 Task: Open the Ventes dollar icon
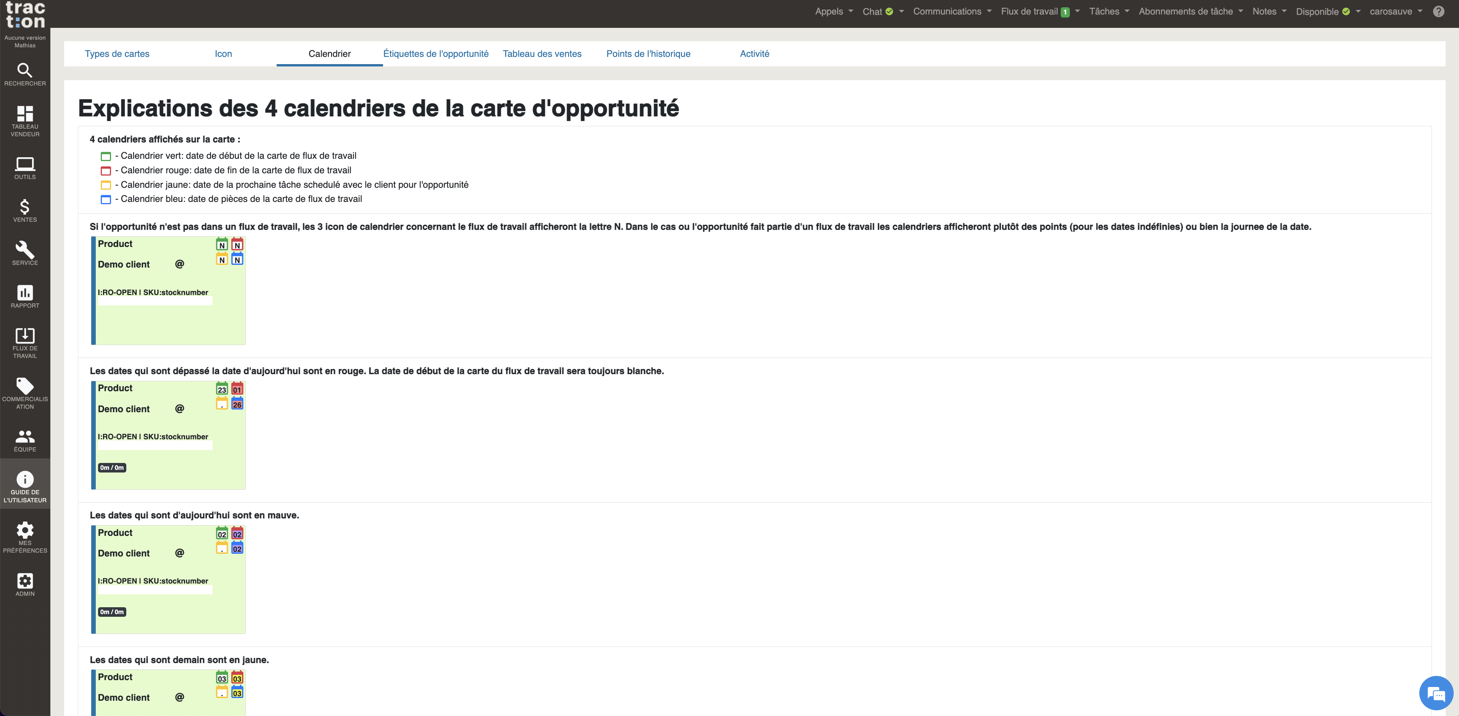[25, 211]
